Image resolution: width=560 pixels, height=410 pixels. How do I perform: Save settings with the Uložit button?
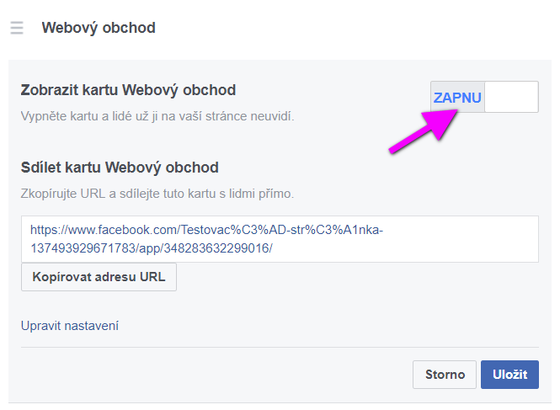point(509,375)
